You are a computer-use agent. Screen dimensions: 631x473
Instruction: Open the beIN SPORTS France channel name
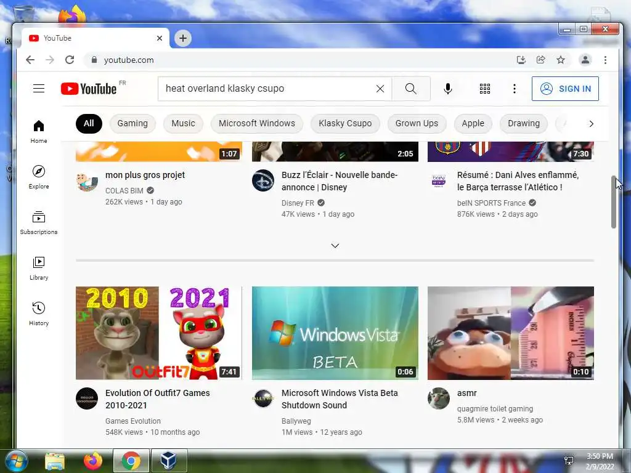coord(491,203)
